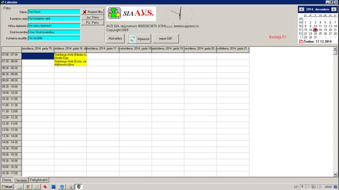339x190 pixels.
Task: Open the Kontakta veids filter field
Action: pos(54,19)
